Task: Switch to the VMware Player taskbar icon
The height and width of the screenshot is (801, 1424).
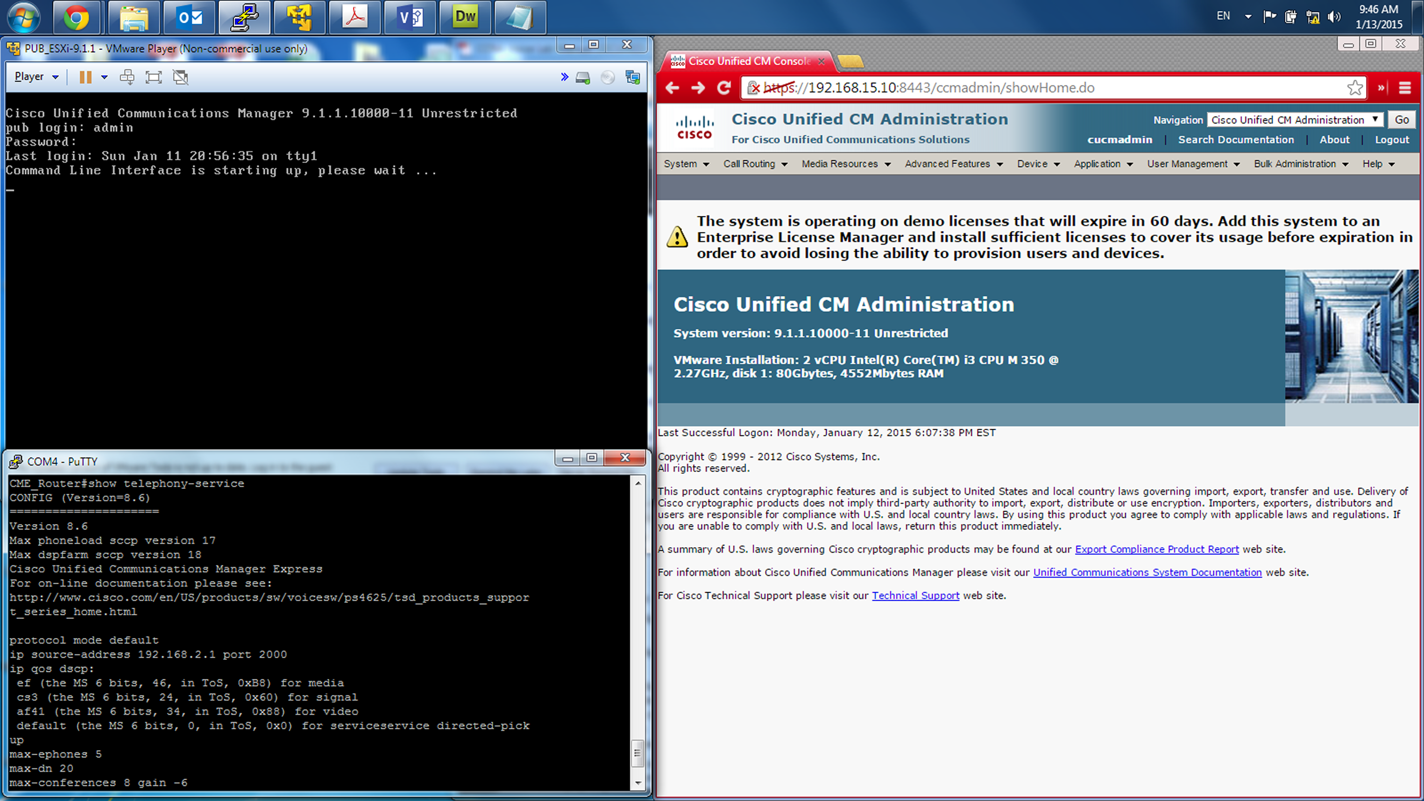Action: [299, 18]
